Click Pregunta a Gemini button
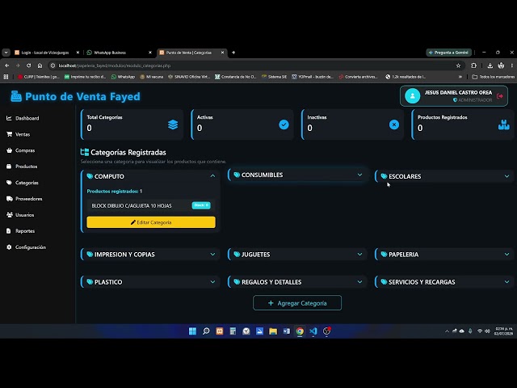This screenshot has width=517, height=388. click(x=449, y=53)
